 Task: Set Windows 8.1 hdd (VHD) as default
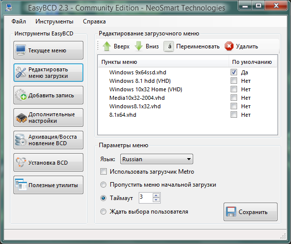tap(234, 81)
